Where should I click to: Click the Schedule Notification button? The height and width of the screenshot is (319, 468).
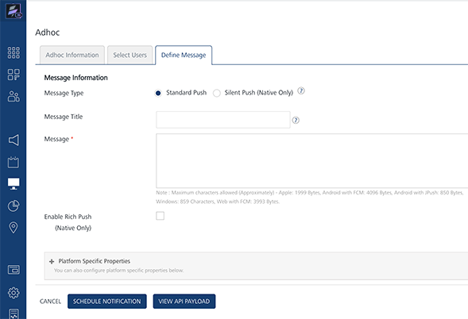106,302
